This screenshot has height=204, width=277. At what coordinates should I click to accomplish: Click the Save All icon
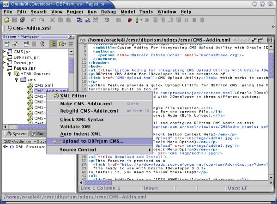click(x=22, y=20)
